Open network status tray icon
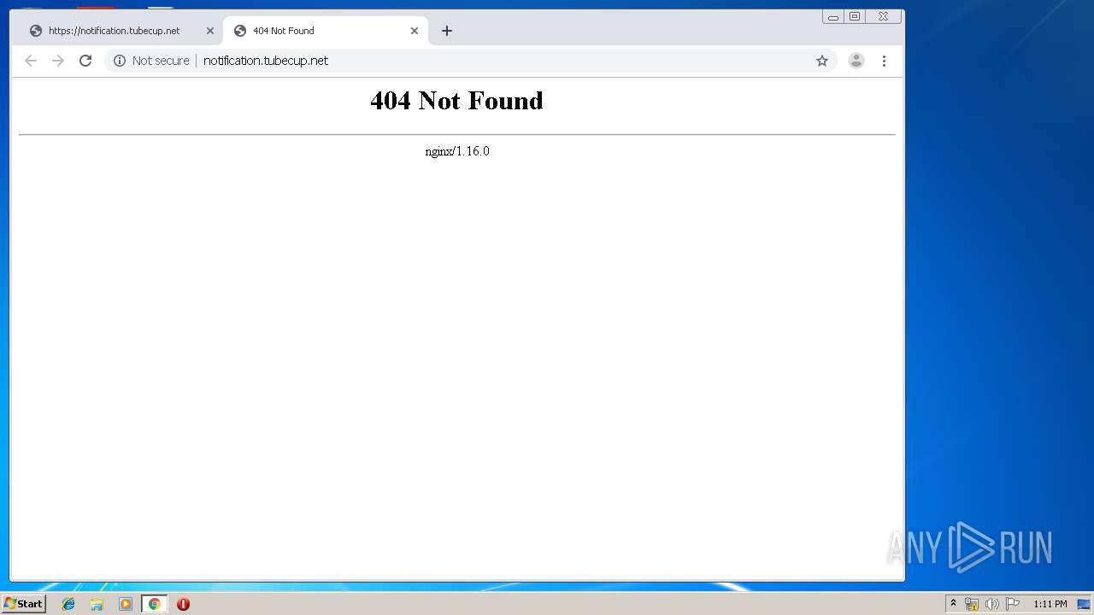Screen dimensions: 1094x615 [972, 604]
